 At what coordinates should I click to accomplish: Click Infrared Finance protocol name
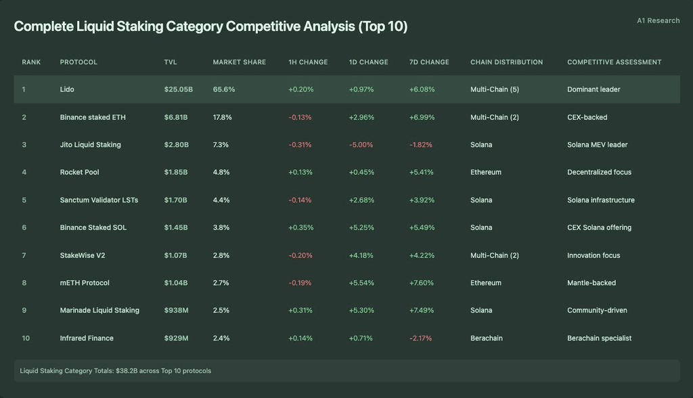87,338
